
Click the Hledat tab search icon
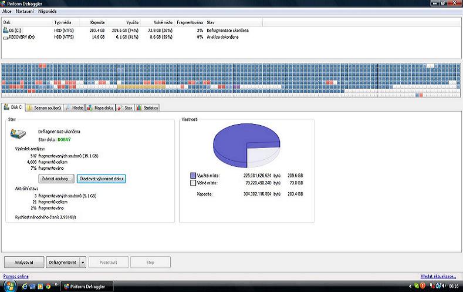68,108
